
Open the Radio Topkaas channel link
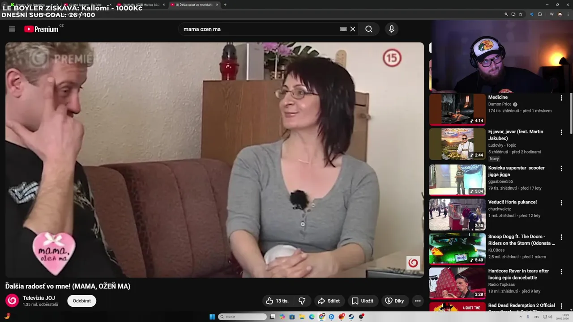(501, 284)
